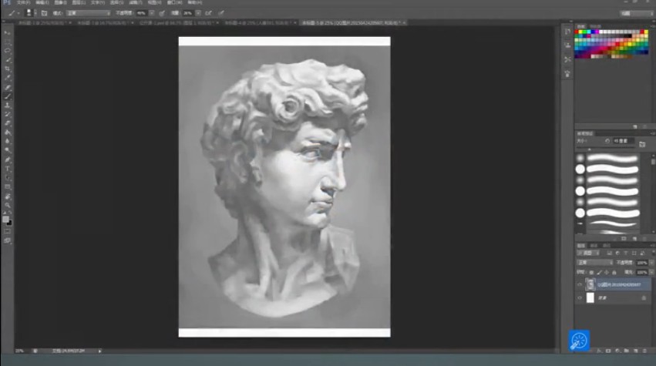Select the Zoom tool
The height and width of the screenshot is (366, 656).
tap(8, 205)
